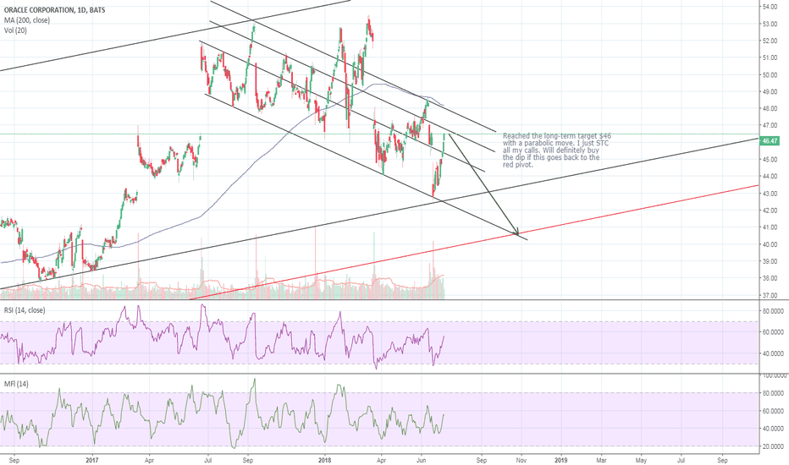Click the MFI (14) pane label
This screenshot has width=789, height=465.
coord(16,384)
